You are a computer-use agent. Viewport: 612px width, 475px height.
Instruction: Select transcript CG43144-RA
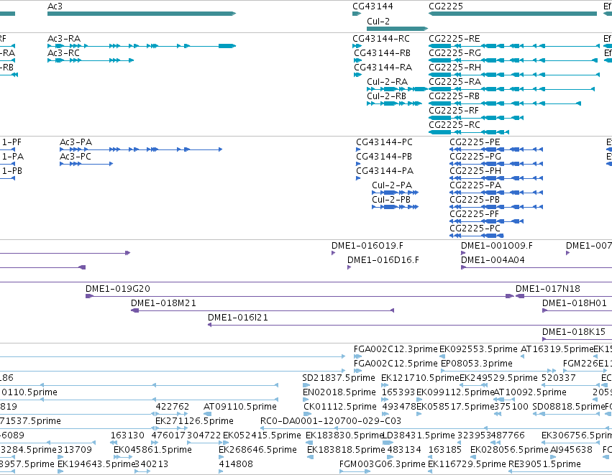tap(358, 75)
